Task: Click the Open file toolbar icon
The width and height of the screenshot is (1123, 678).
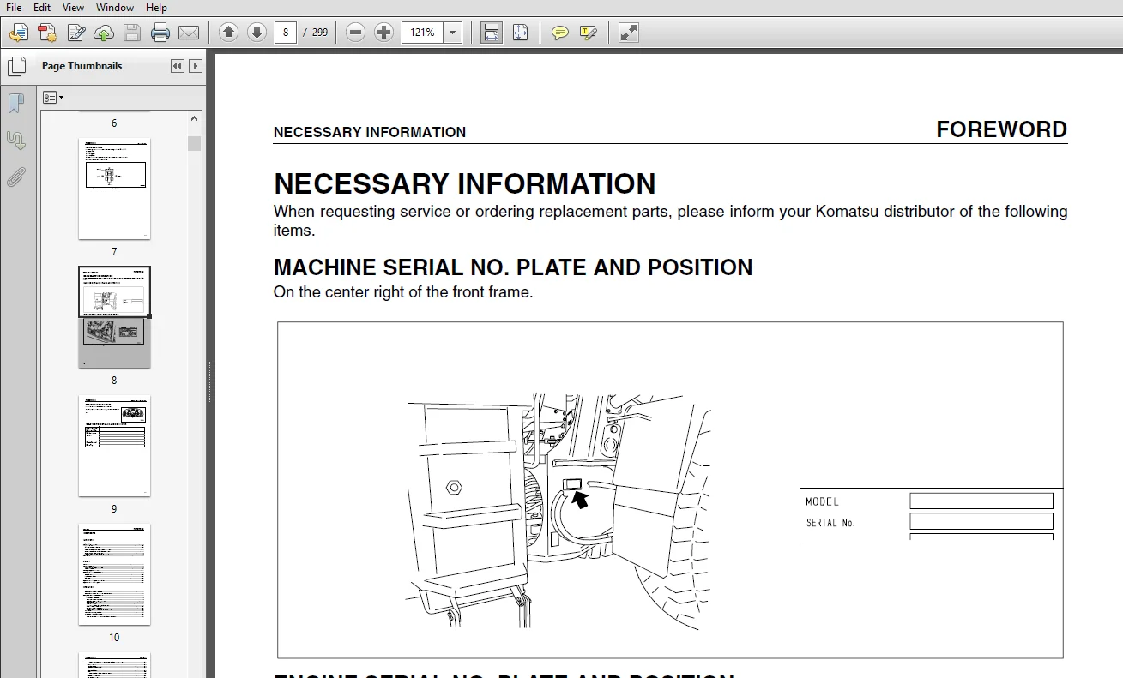Action: click(x=18, y=33)
